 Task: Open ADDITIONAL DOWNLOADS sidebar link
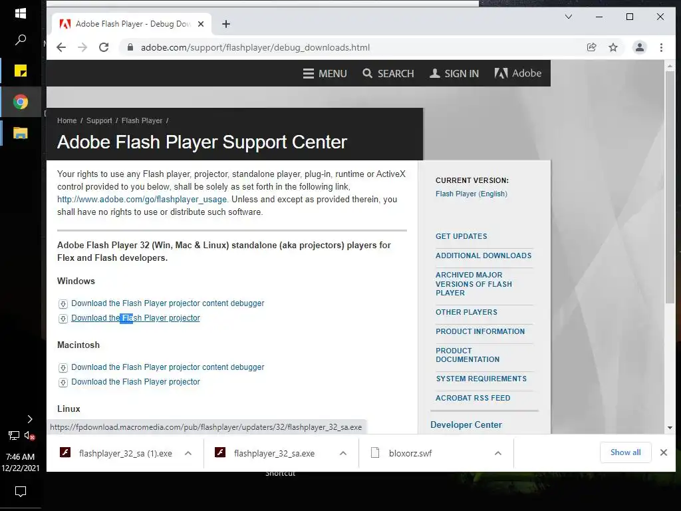click(x=483, y=255)
